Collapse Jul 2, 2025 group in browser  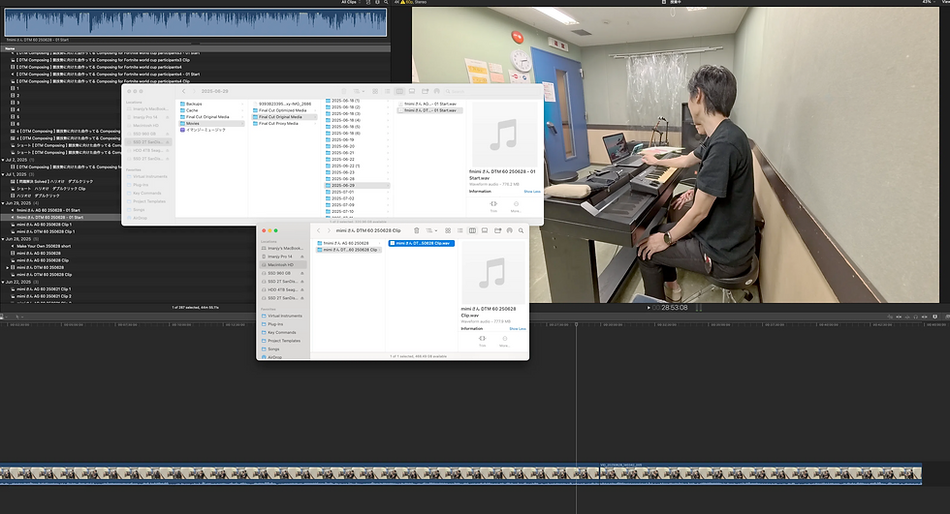click(x=3, y=160)
